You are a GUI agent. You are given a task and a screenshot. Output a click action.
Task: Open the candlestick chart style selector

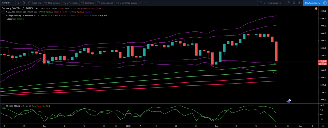coord(24,3)
